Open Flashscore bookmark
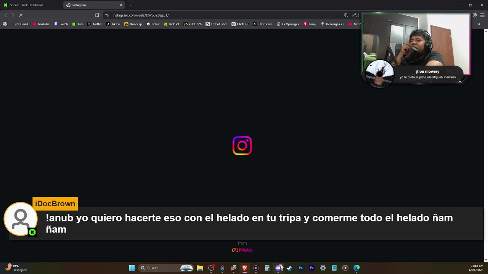 tap(263, 24)
